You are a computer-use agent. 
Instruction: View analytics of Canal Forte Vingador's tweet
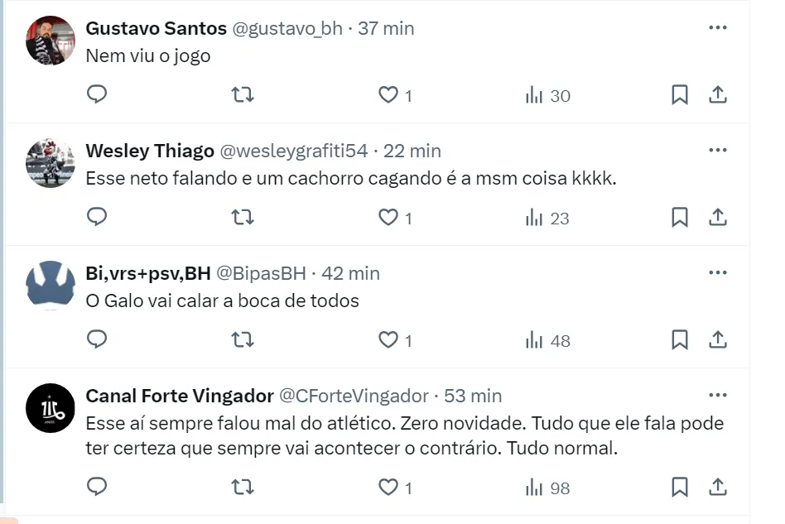click(x=548, y=488)
